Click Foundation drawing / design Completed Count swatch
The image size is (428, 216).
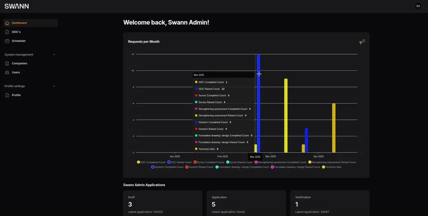(217, 167)
